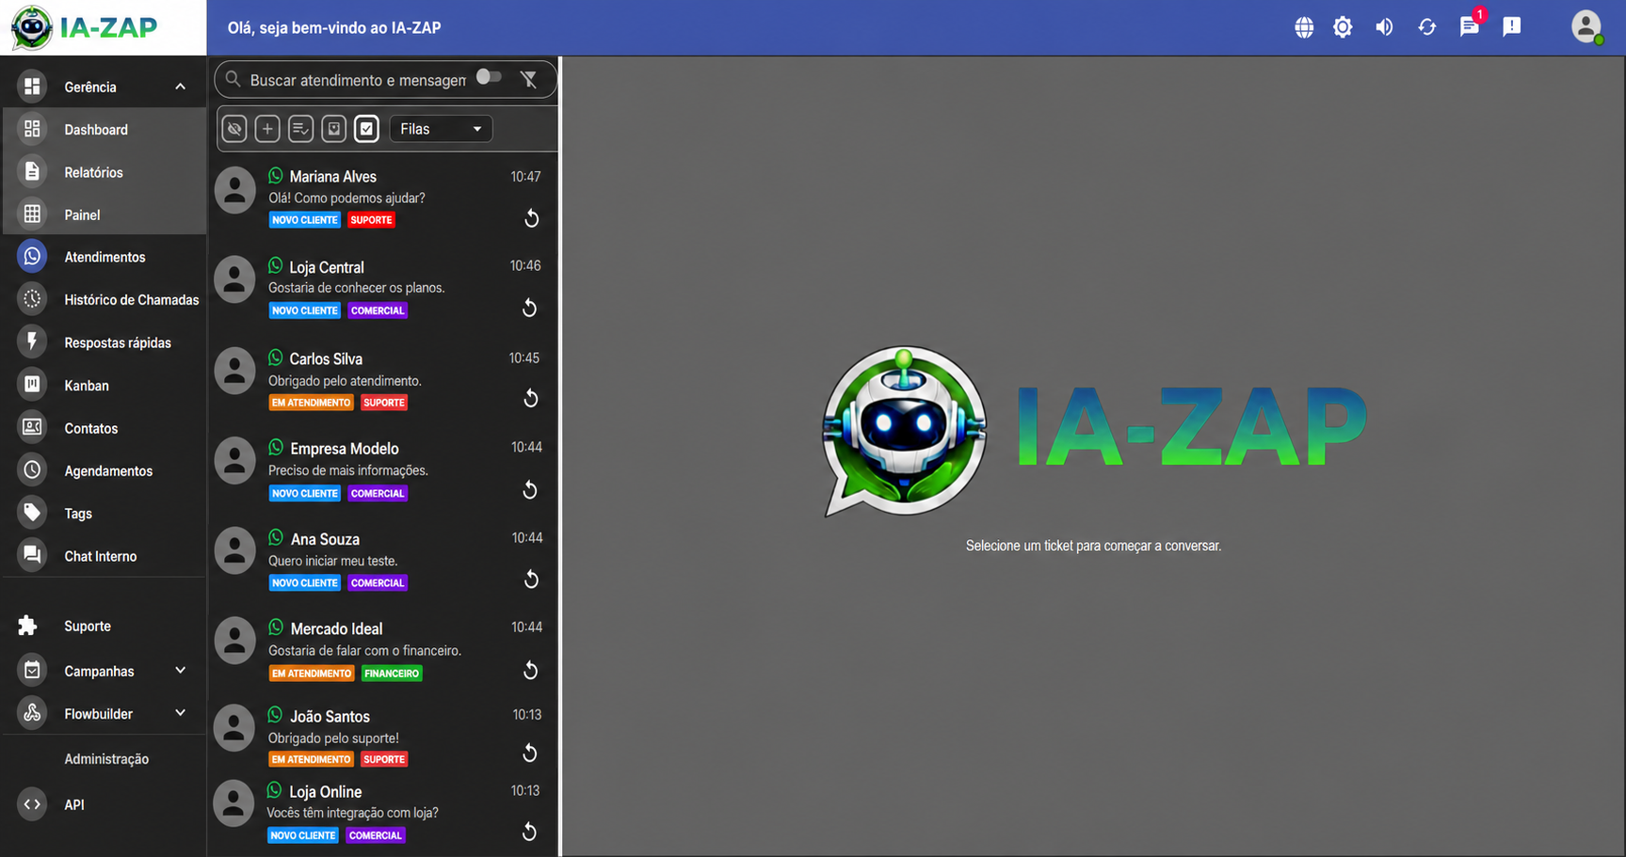This screenshot has height=857, width=1626.
Task: Toggle notification sound speaker icon
Action: click(x=1384, y=27)
